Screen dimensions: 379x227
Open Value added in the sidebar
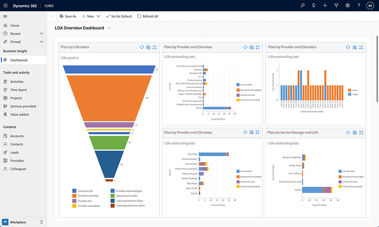pyautogui.click(x=23, y=115)
